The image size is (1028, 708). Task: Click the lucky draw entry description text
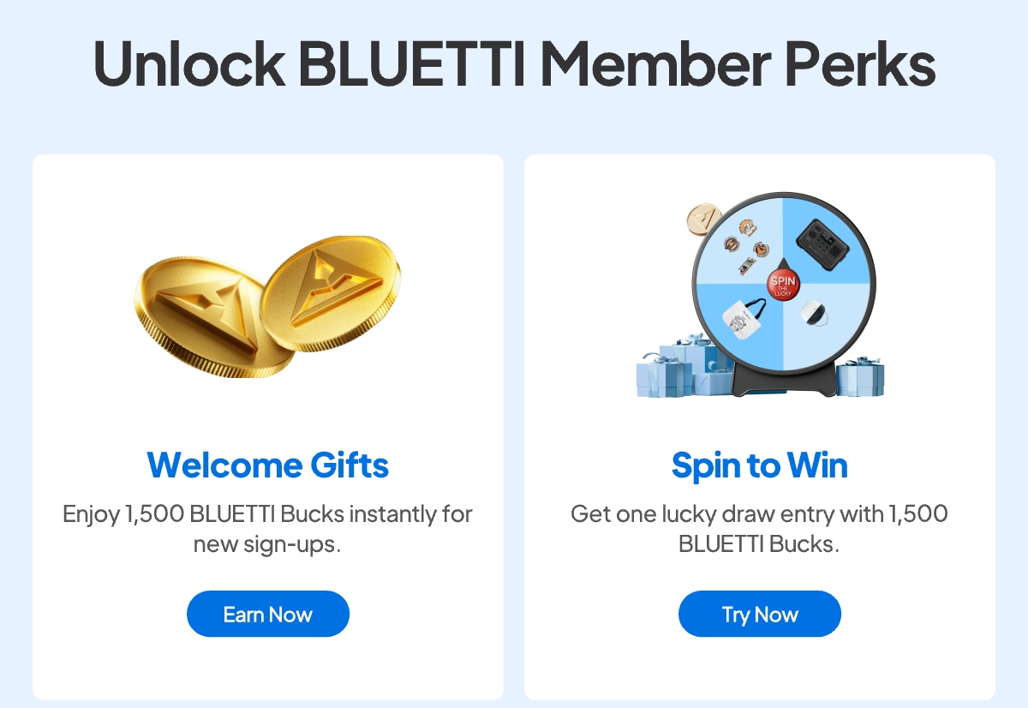tap(760, 529)
